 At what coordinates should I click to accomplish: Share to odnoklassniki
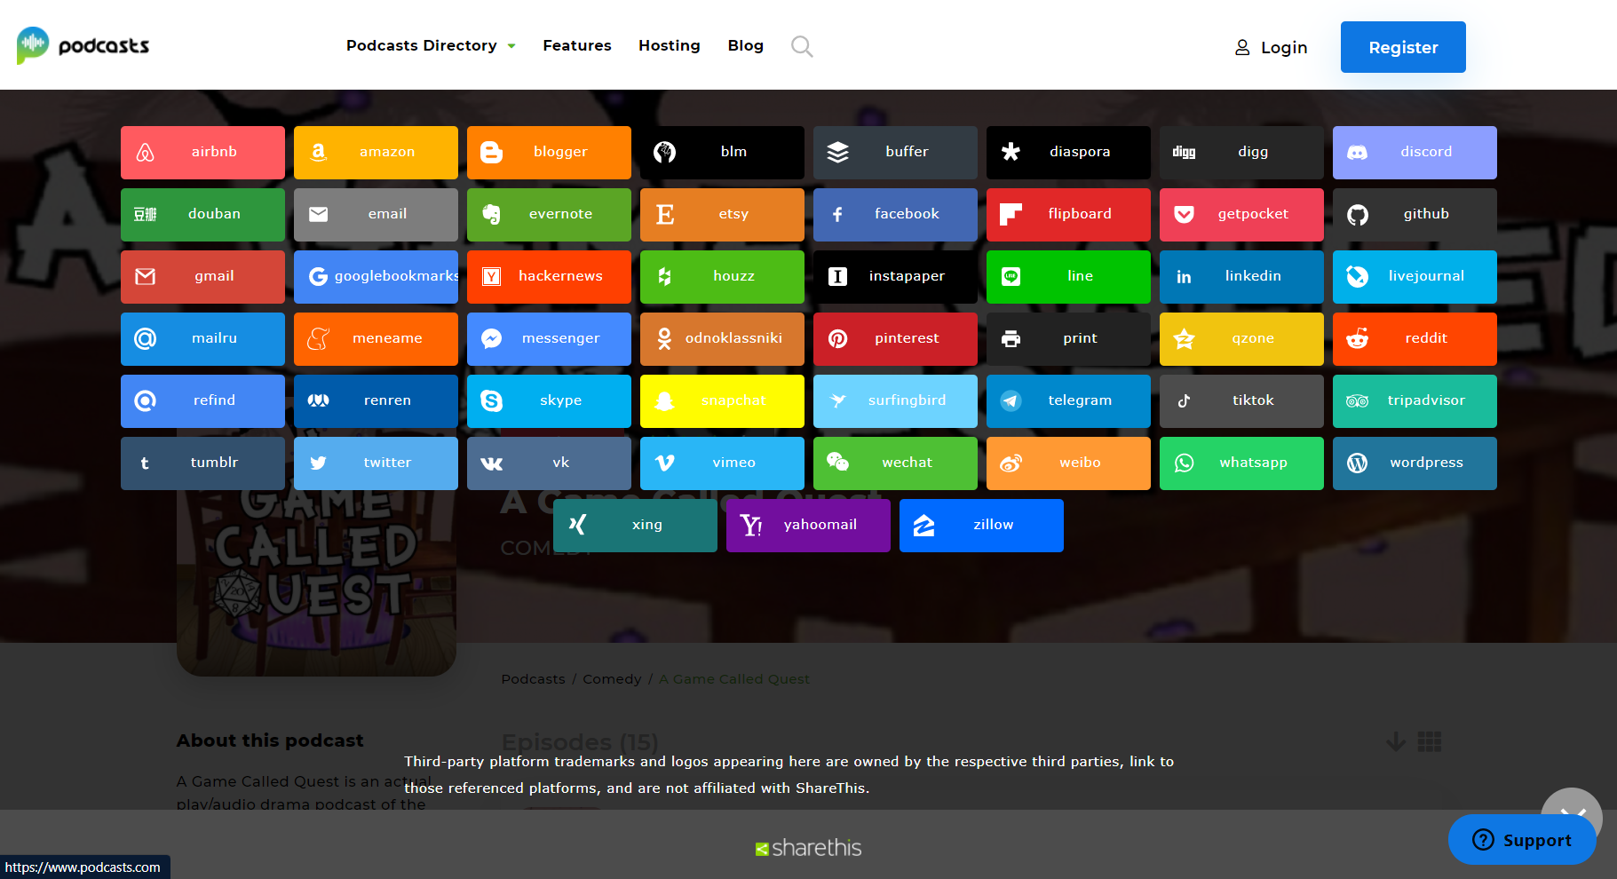(x=722, y=339)
